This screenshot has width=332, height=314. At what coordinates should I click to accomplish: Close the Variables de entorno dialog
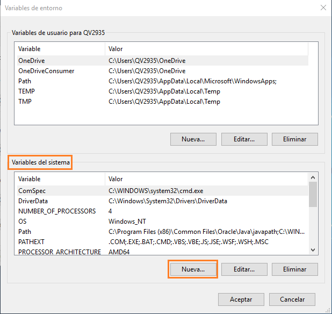322,8
